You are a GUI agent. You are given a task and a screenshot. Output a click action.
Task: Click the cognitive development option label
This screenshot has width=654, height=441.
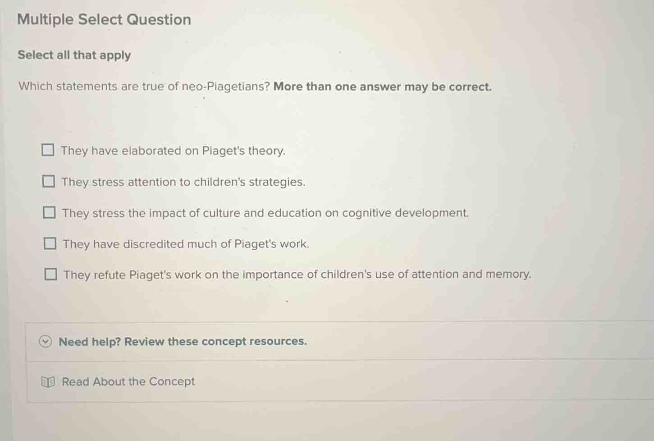pos(265,212)
